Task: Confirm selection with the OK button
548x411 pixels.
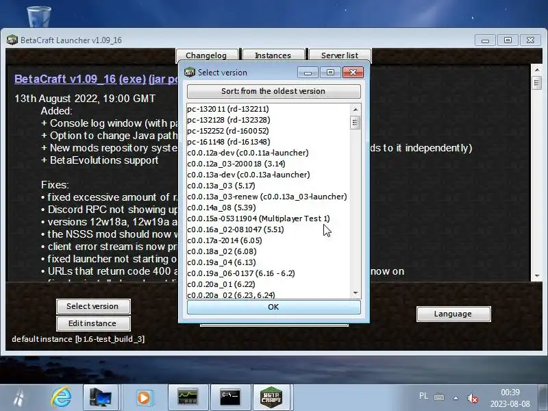Action: tap(273, 307)
